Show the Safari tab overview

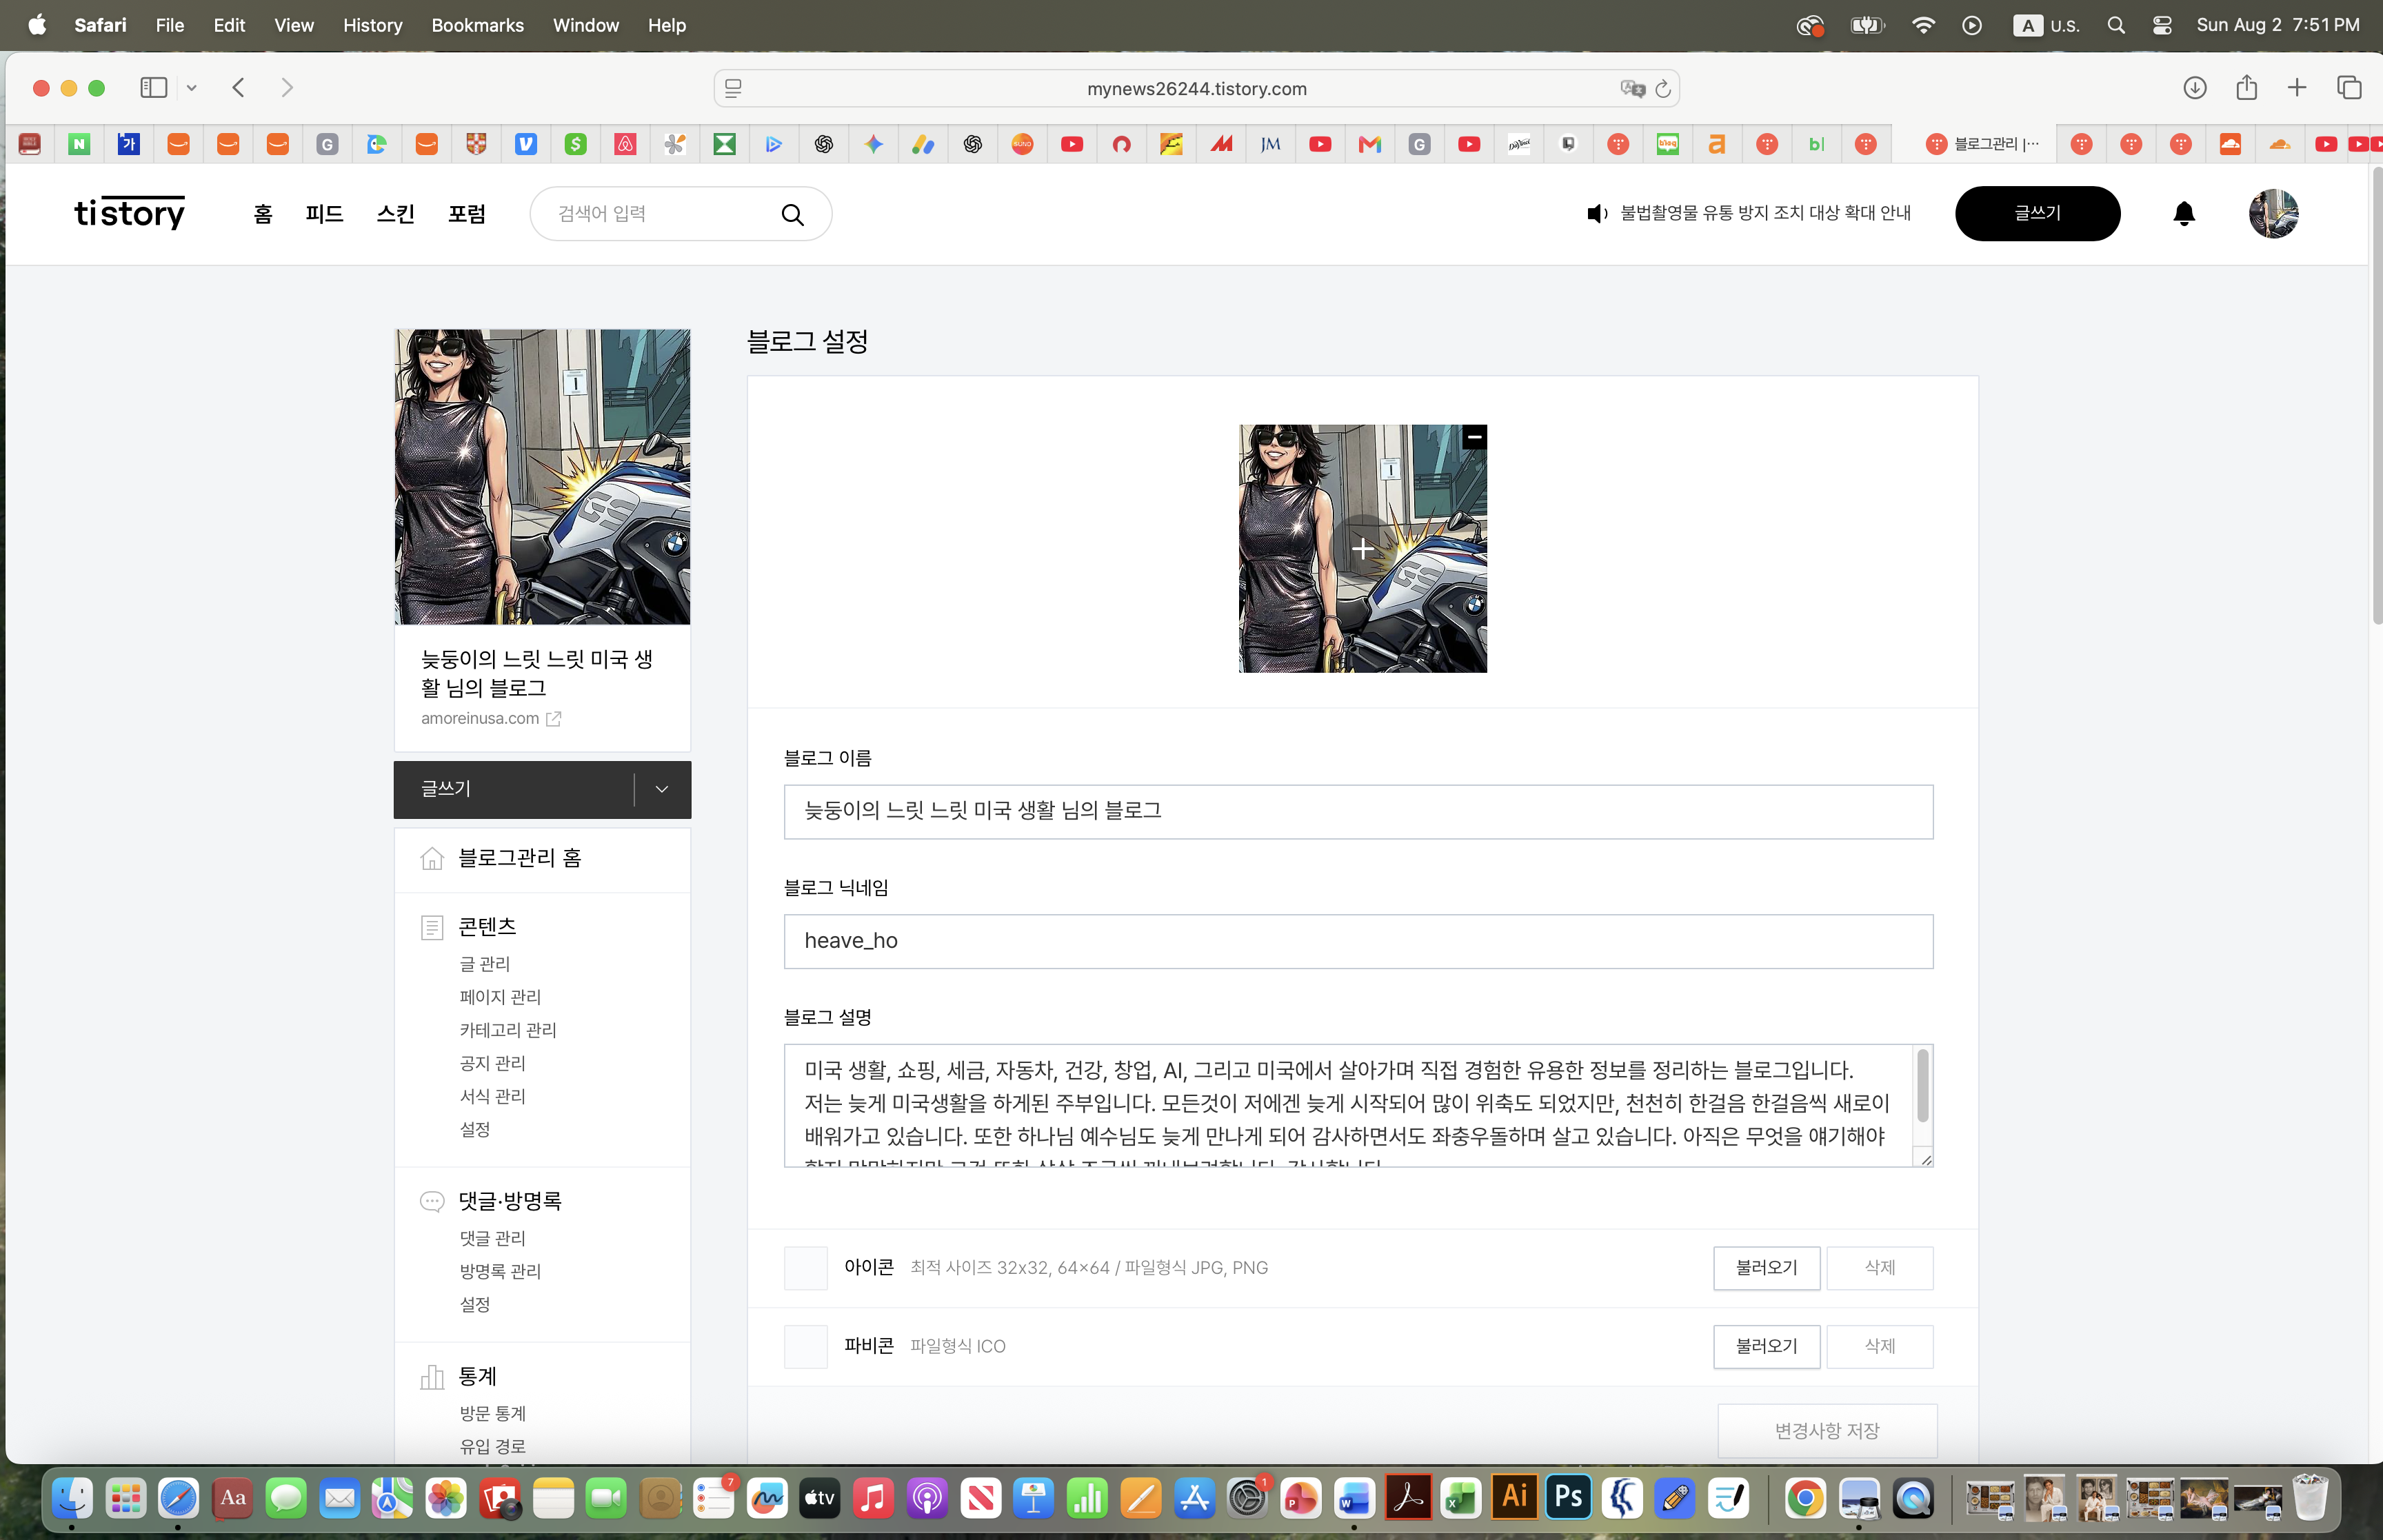pyautogui.click(x=2349, y=88)
